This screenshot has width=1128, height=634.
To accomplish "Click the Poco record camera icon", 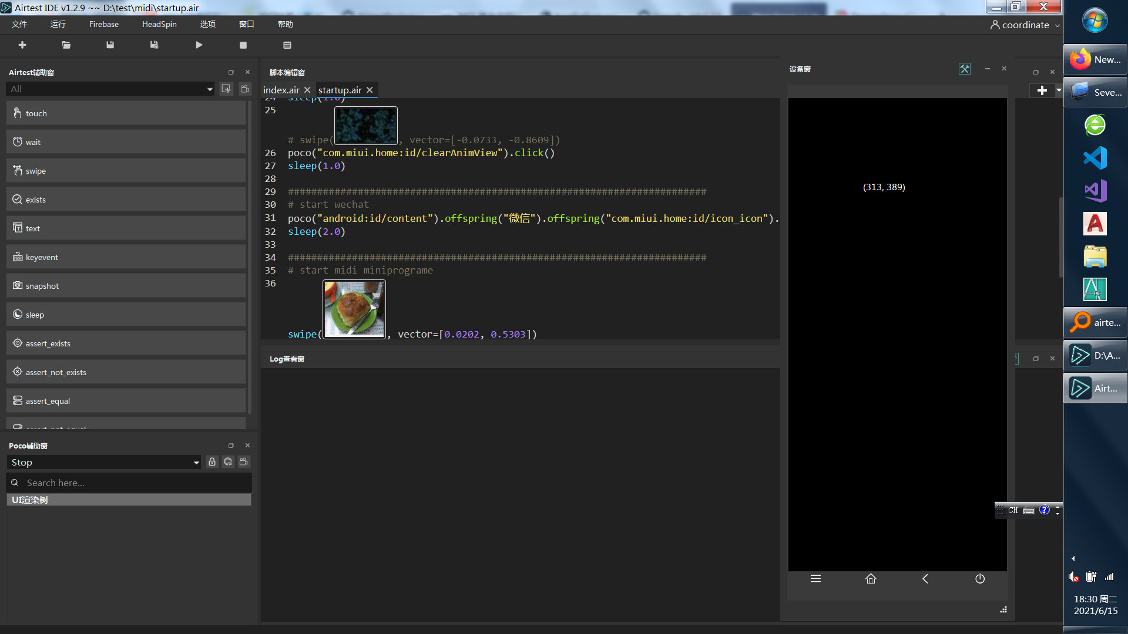I will pos(244,462).
